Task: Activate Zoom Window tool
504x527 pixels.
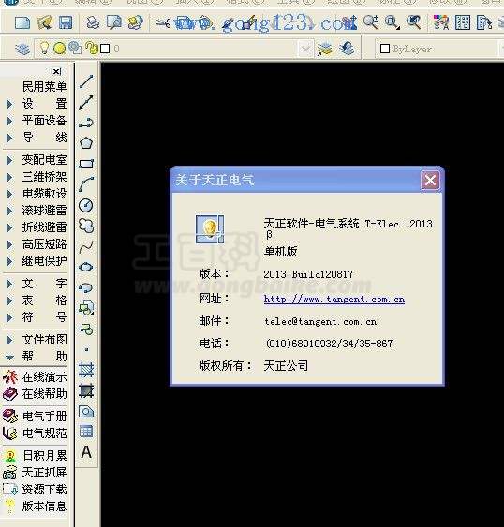Action: tap(393, 22)
